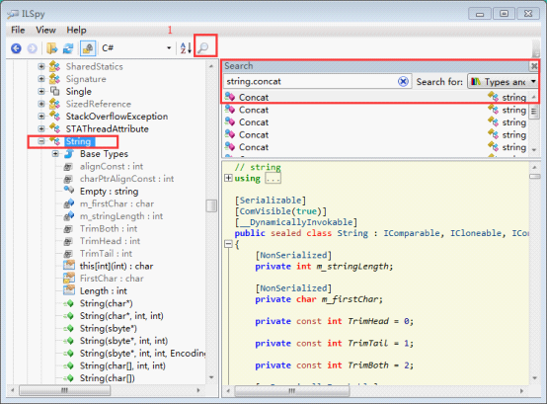Open an assembly file via toolbar
Image resolution: width=547 pixels, height=404 pixels.
click(x=51, y=48)
